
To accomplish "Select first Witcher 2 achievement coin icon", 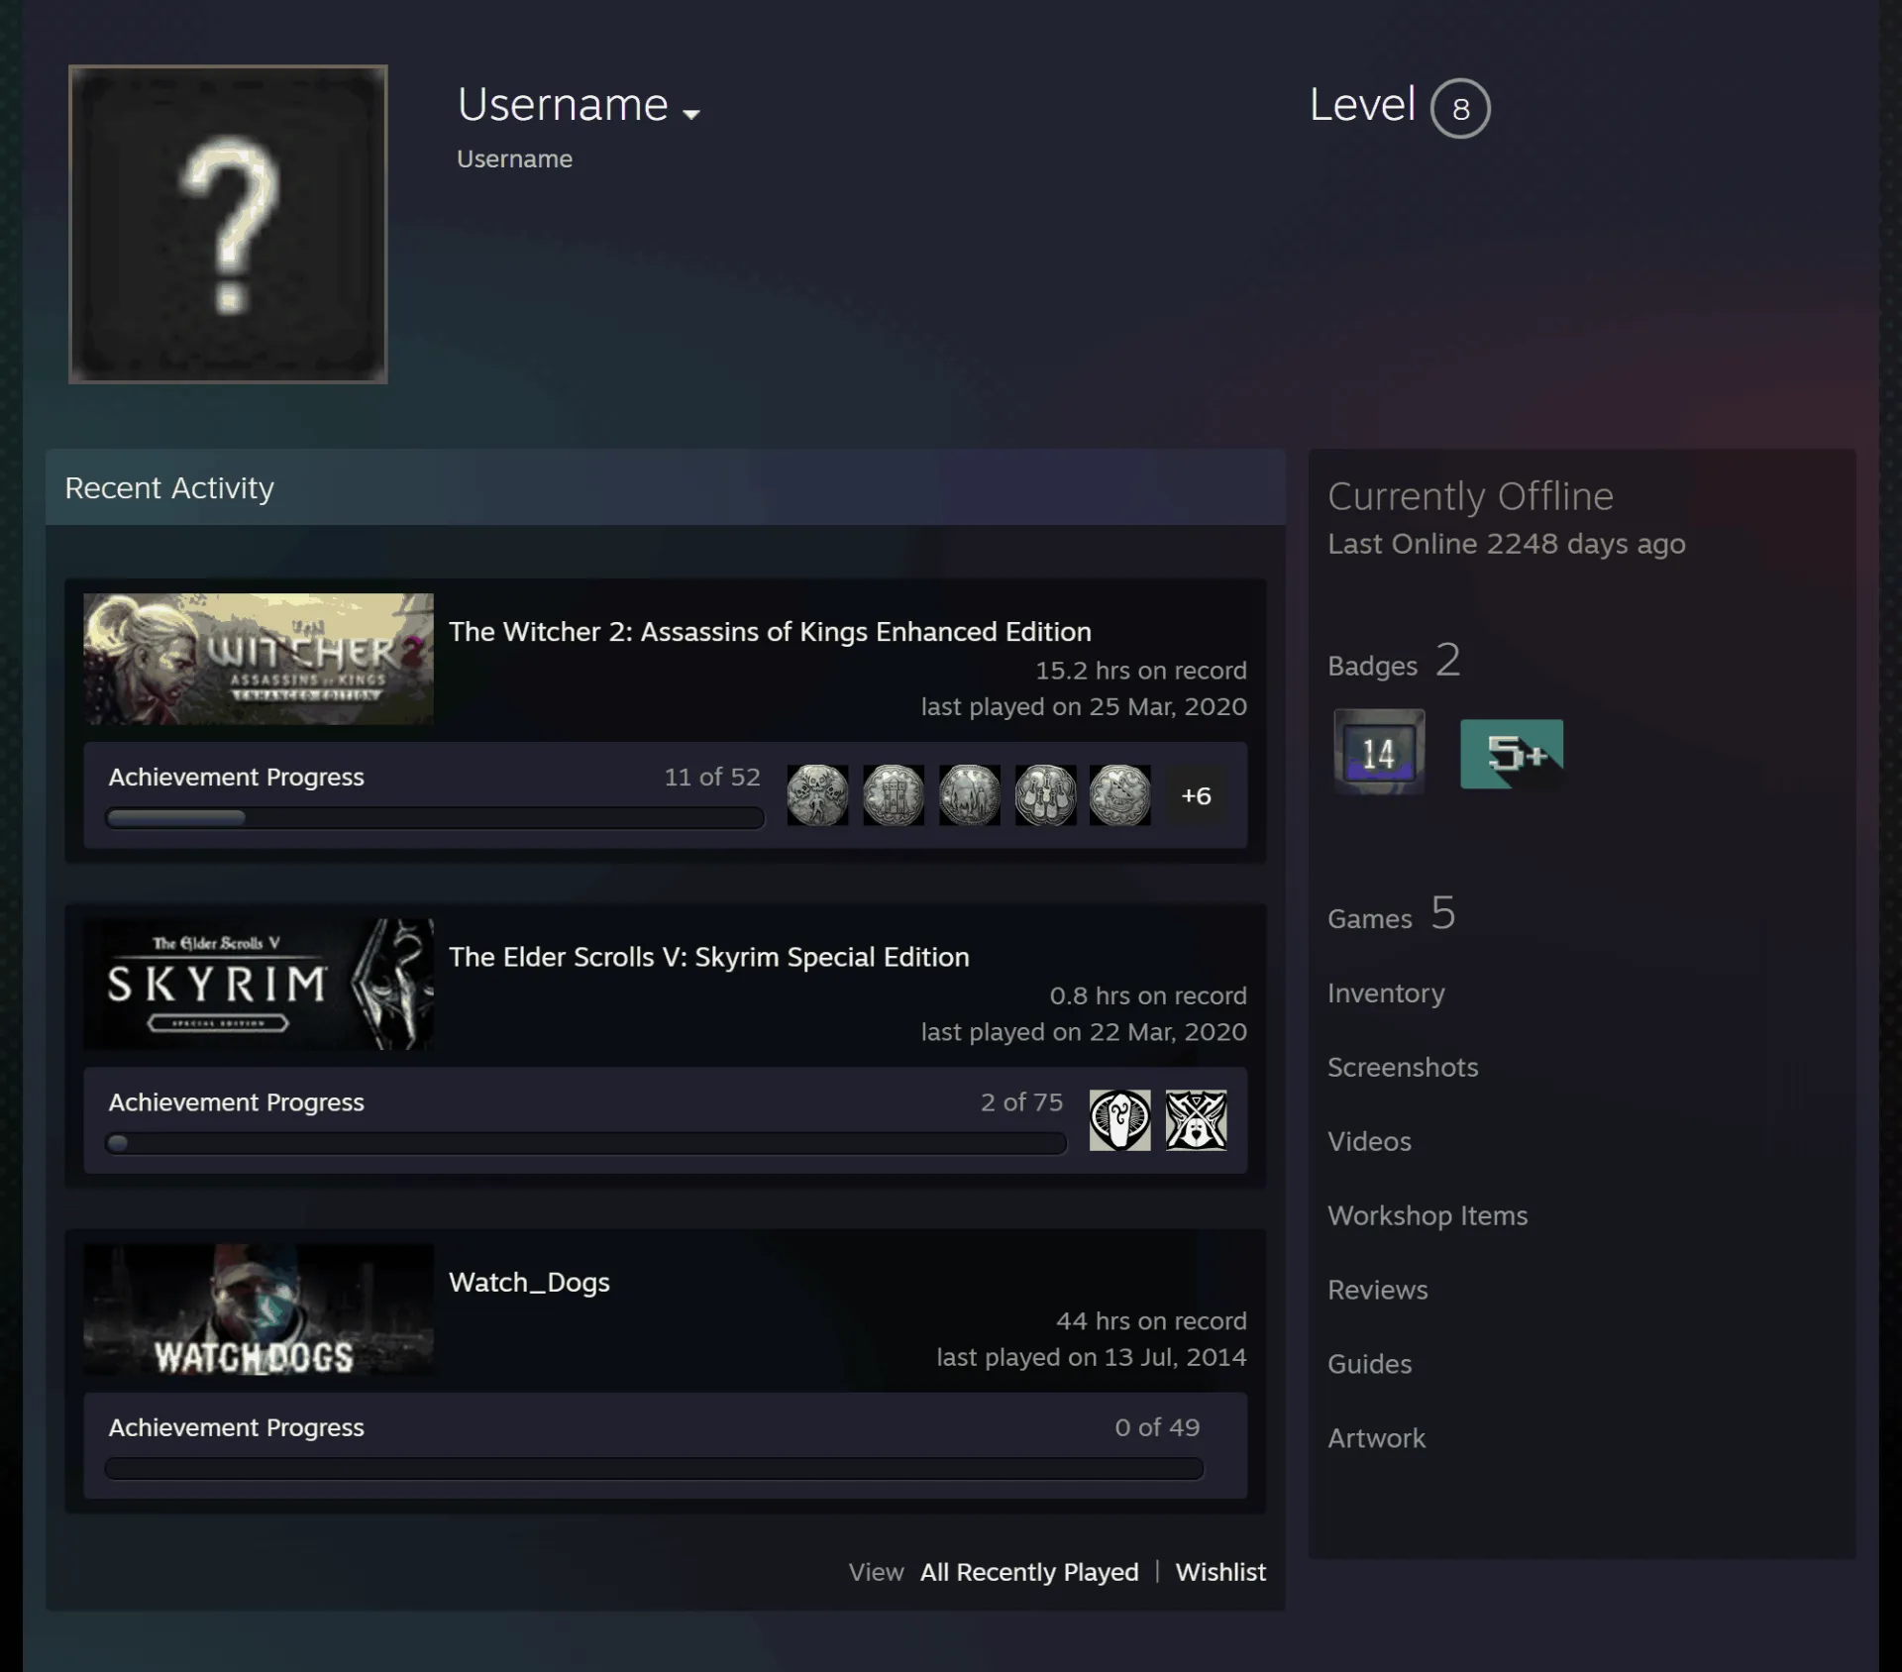I will 817,795.
